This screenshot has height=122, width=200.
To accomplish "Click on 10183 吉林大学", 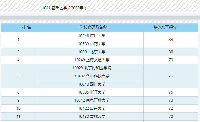I will (92, 117).
